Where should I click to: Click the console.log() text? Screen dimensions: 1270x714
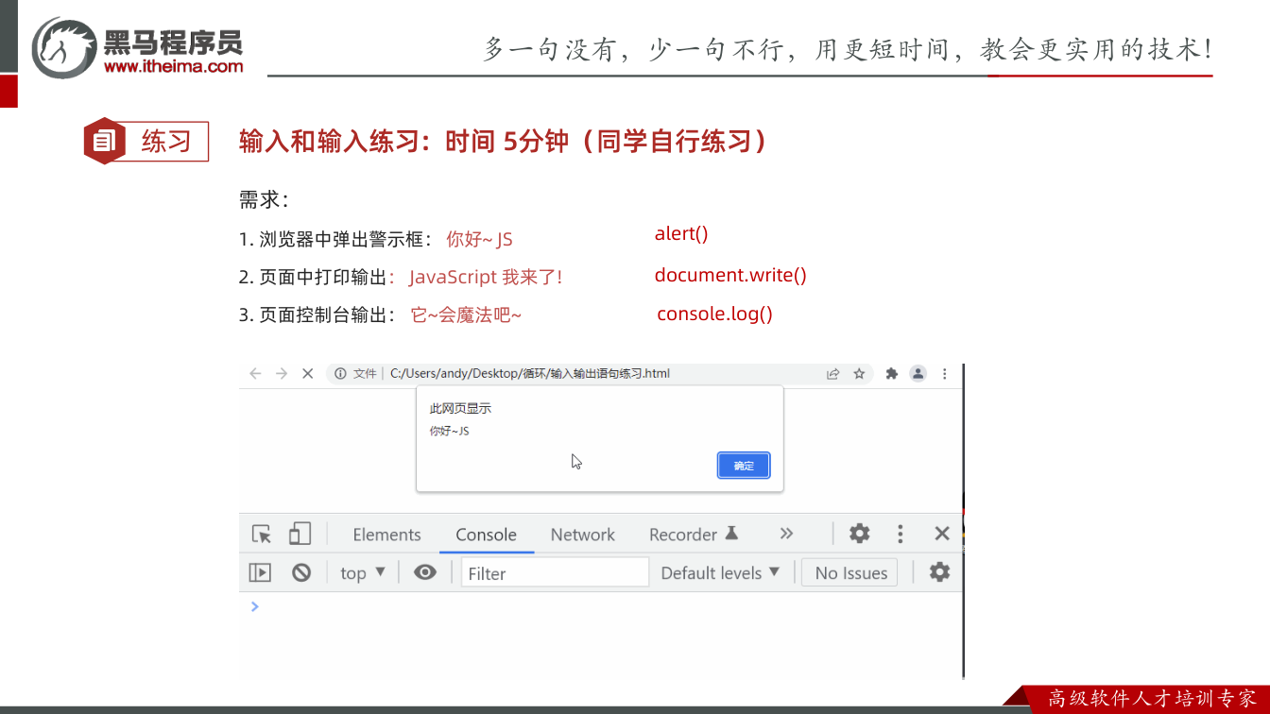714,314
